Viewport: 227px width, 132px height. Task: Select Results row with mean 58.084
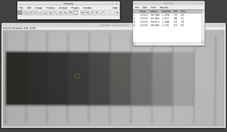pos(167,25)
